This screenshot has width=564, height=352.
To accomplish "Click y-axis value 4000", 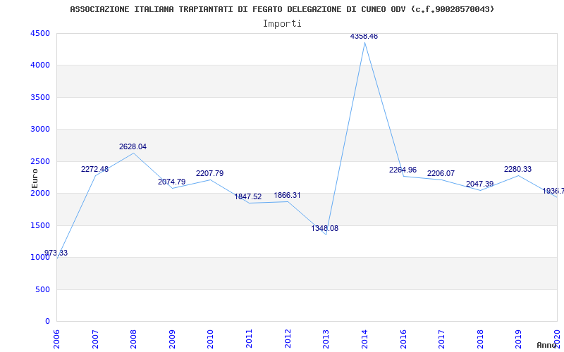I will (x=40, y=65).
